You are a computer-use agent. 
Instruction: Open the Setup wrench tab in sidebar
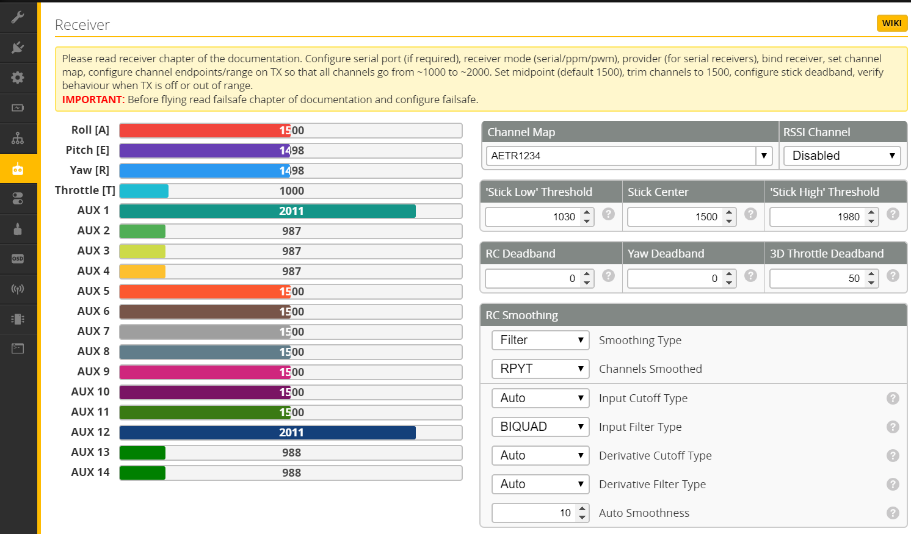pyautogui.click(x=18, y=17)
